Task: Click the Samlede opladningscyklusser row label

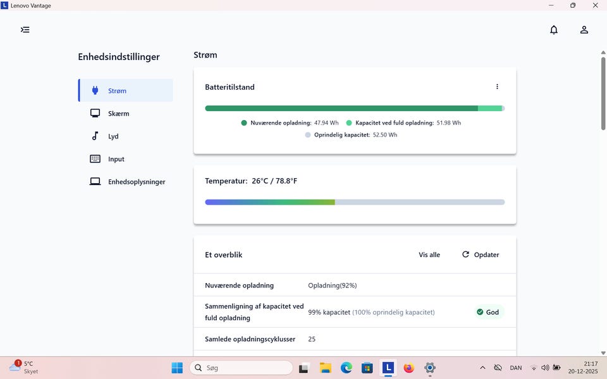Action: pos(250,339)
